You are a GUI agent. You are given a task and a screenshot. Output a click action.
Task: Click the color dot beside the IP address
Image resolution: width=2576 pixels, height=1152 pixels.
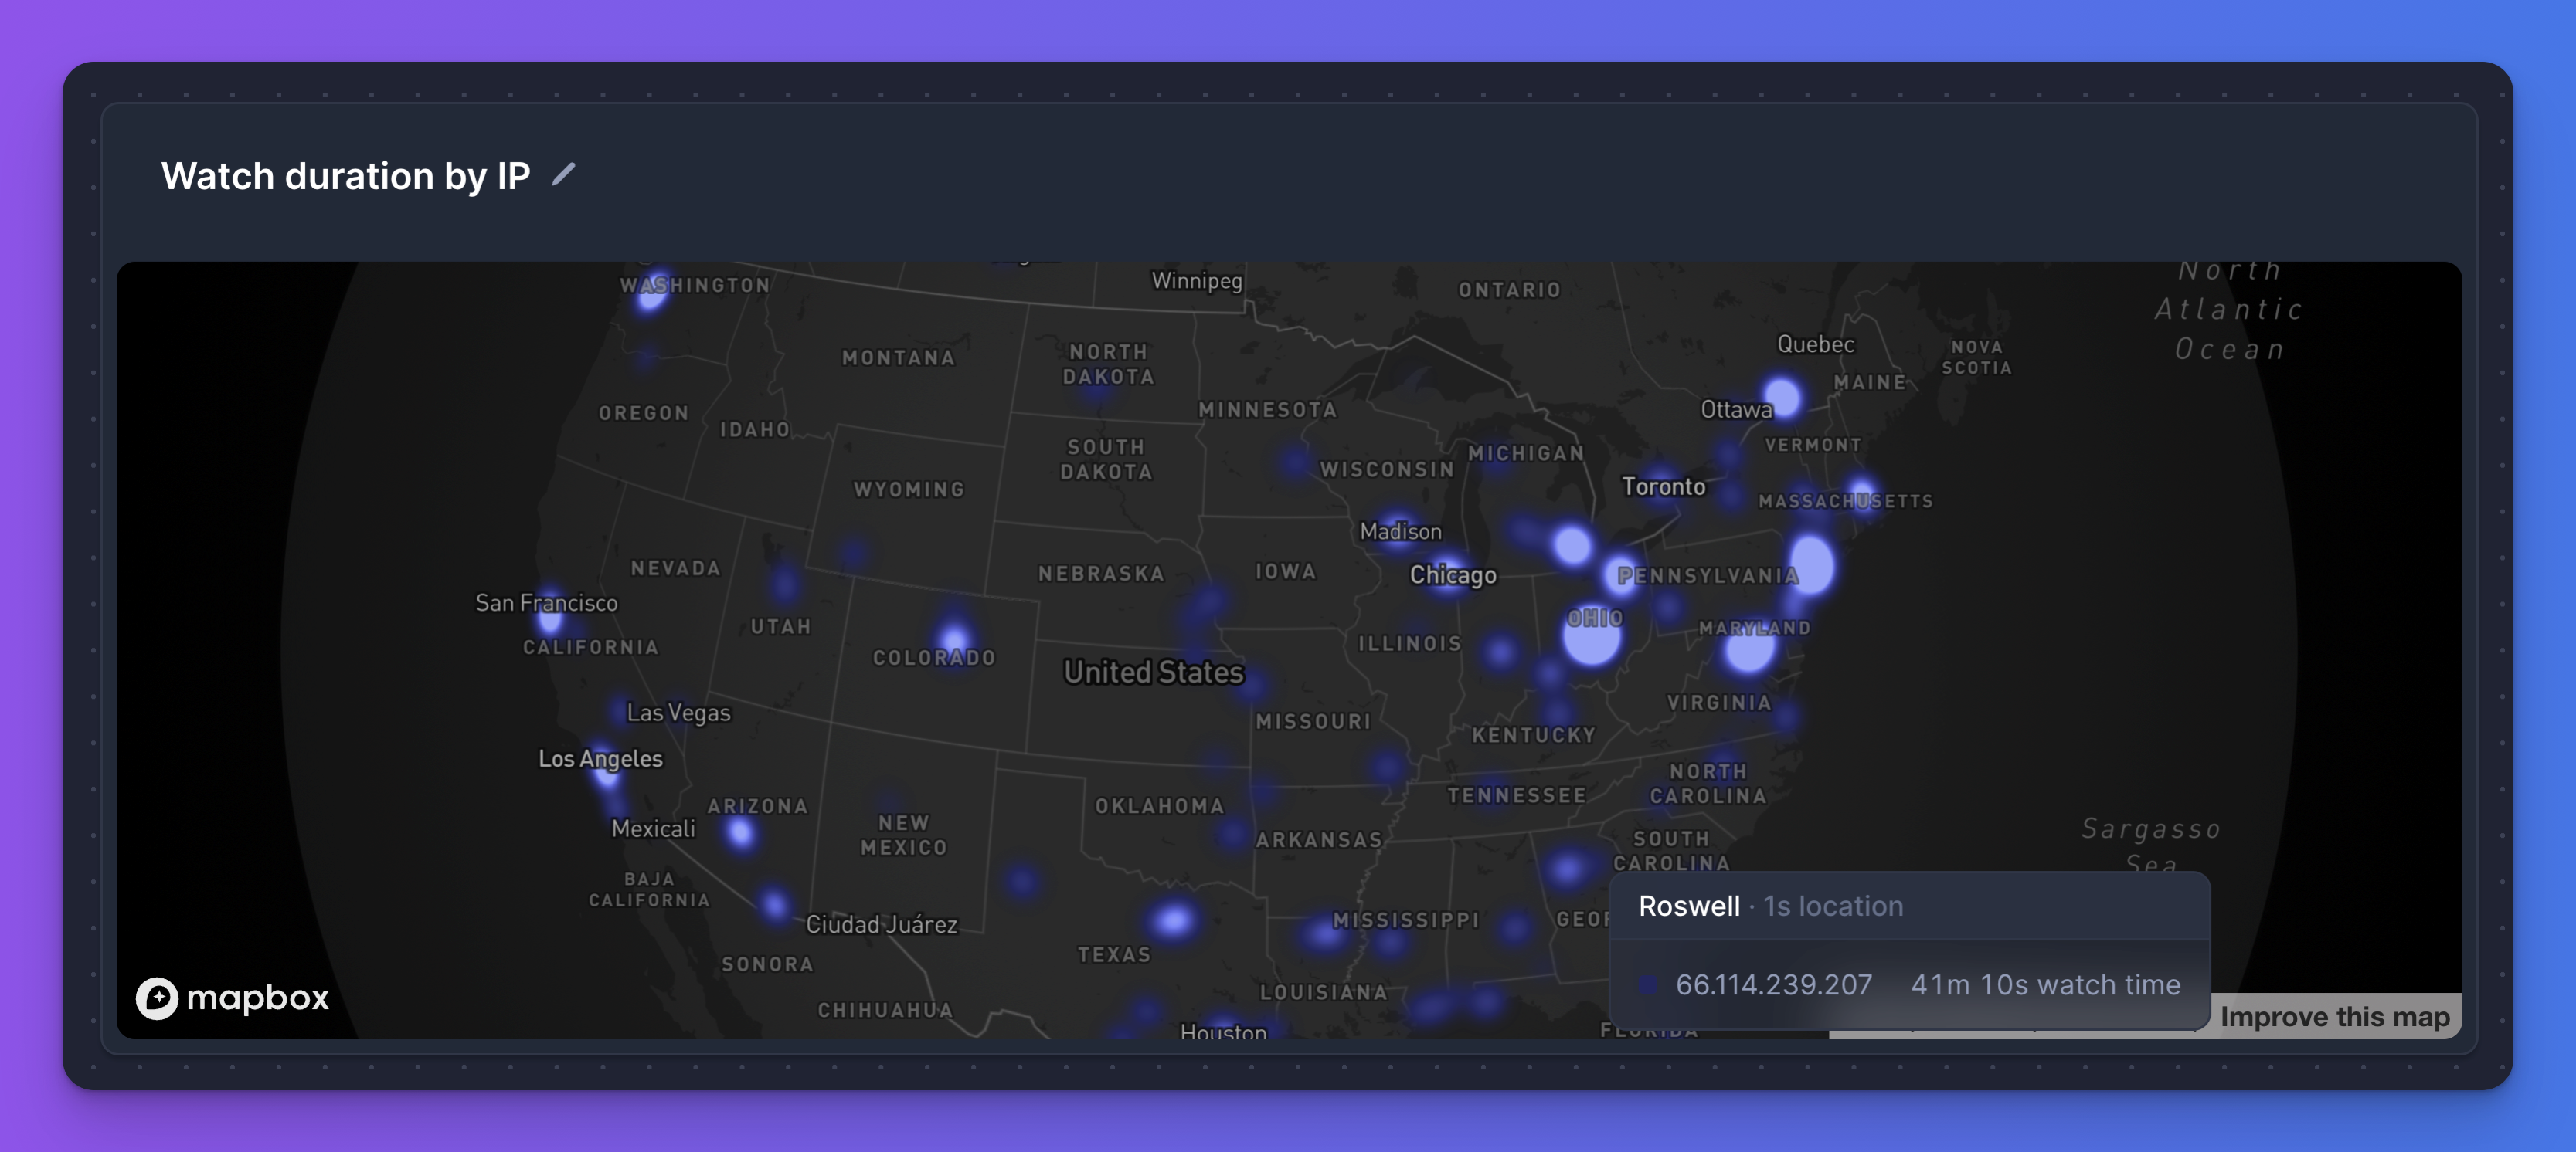coord(1648,985)
